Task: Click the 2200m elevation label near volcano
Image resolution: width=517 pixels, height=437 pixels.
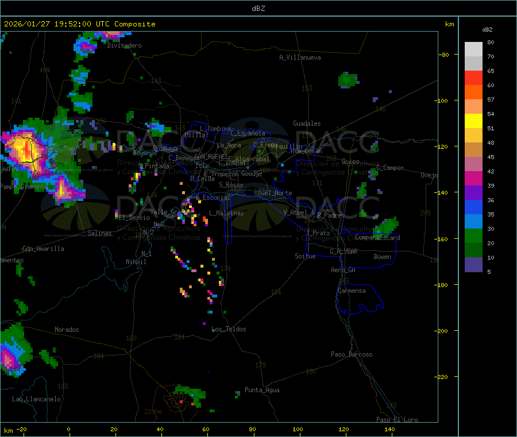Action: 153,412
